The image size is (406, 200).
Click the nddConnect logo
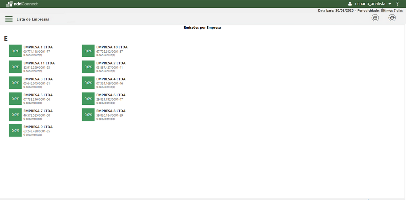pyautogui.click(x=22, y=3)
